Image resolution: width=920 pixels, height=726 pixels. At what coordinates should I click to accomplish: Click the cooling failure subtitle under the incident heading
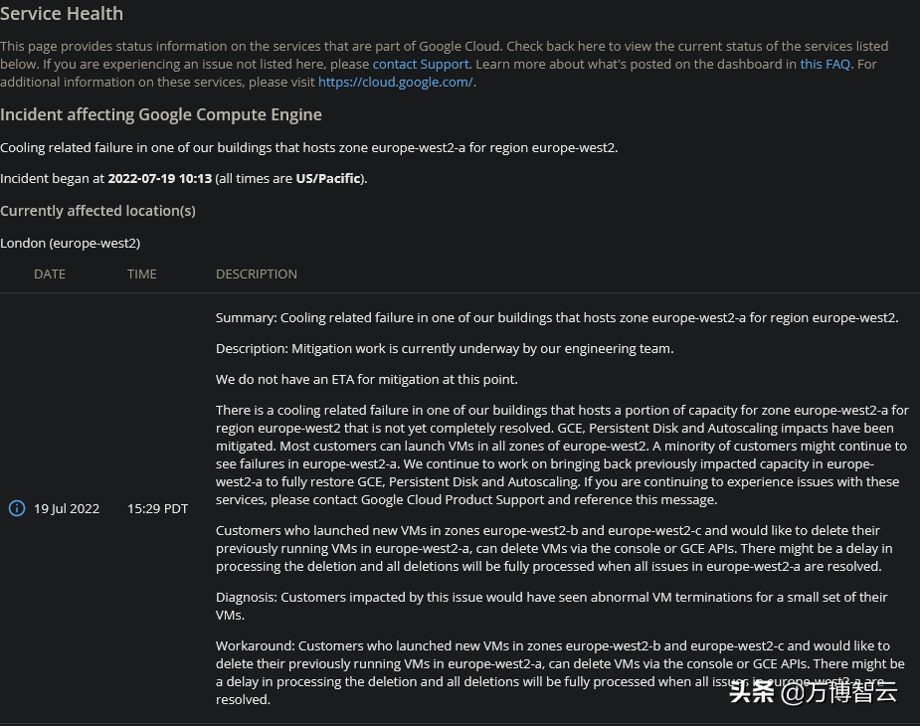306,147
